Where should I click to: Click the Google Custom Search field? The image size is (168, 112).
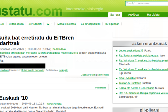pyautogui.click(x=147, y=4)
